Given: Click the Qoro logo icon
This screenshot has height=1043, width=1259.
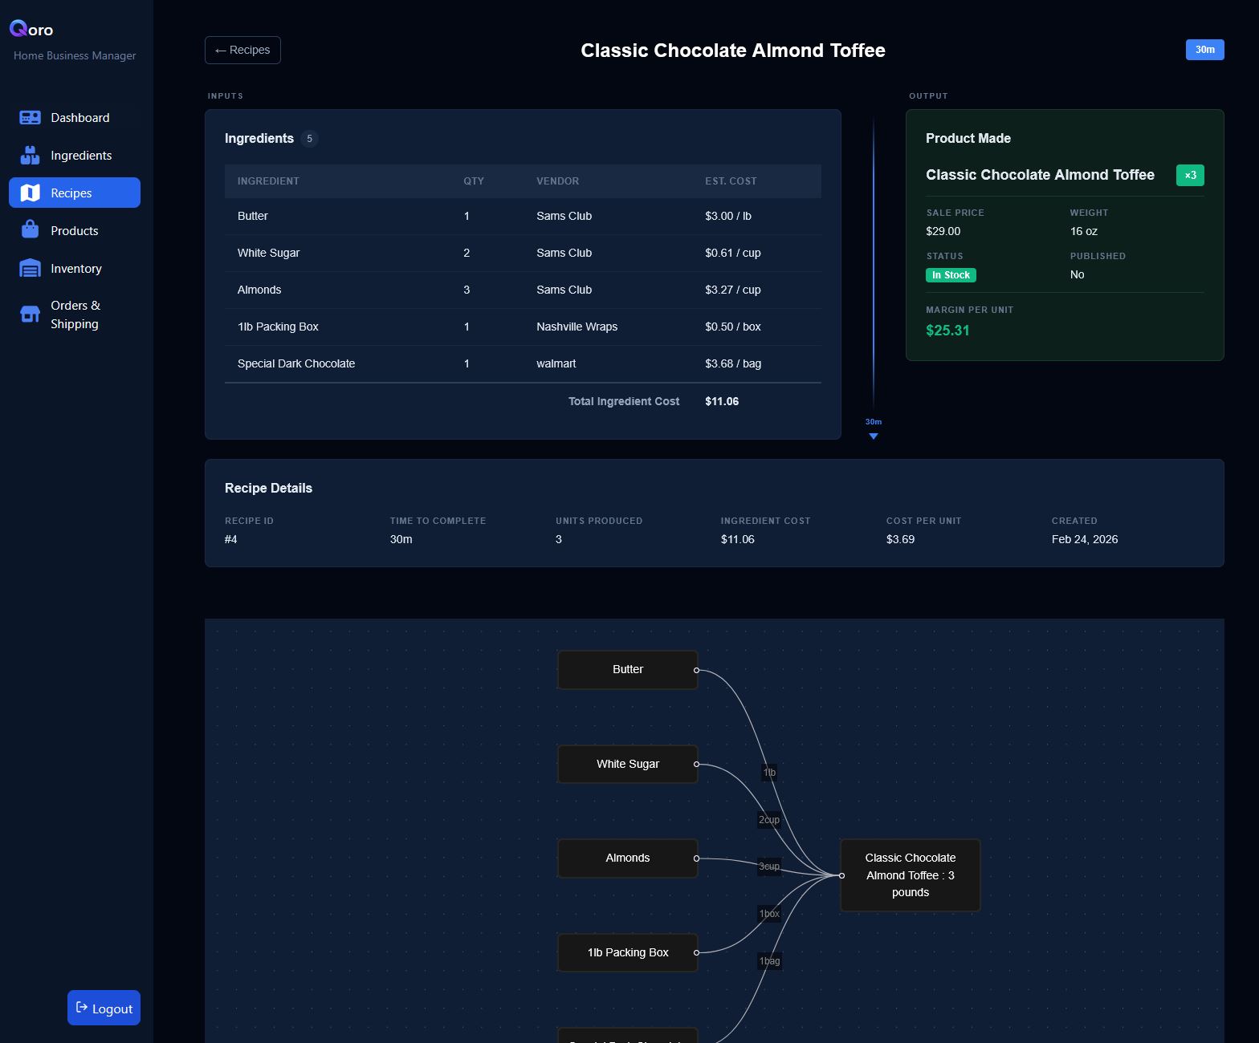Looking at the screenshot, I should 18,29.
